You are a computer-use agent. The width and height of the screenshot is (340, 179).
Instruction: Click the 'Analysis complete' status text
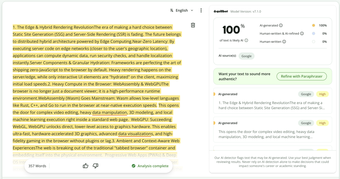(153, 166)
